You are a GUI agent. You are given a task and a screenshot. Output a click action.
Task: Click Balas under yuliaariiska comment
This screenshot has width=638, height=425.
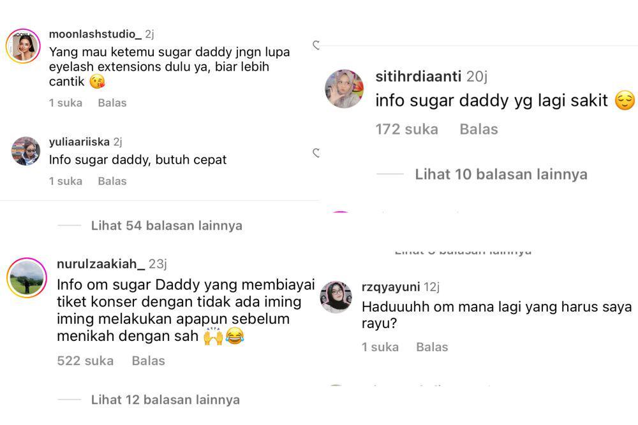pos(112,181)
